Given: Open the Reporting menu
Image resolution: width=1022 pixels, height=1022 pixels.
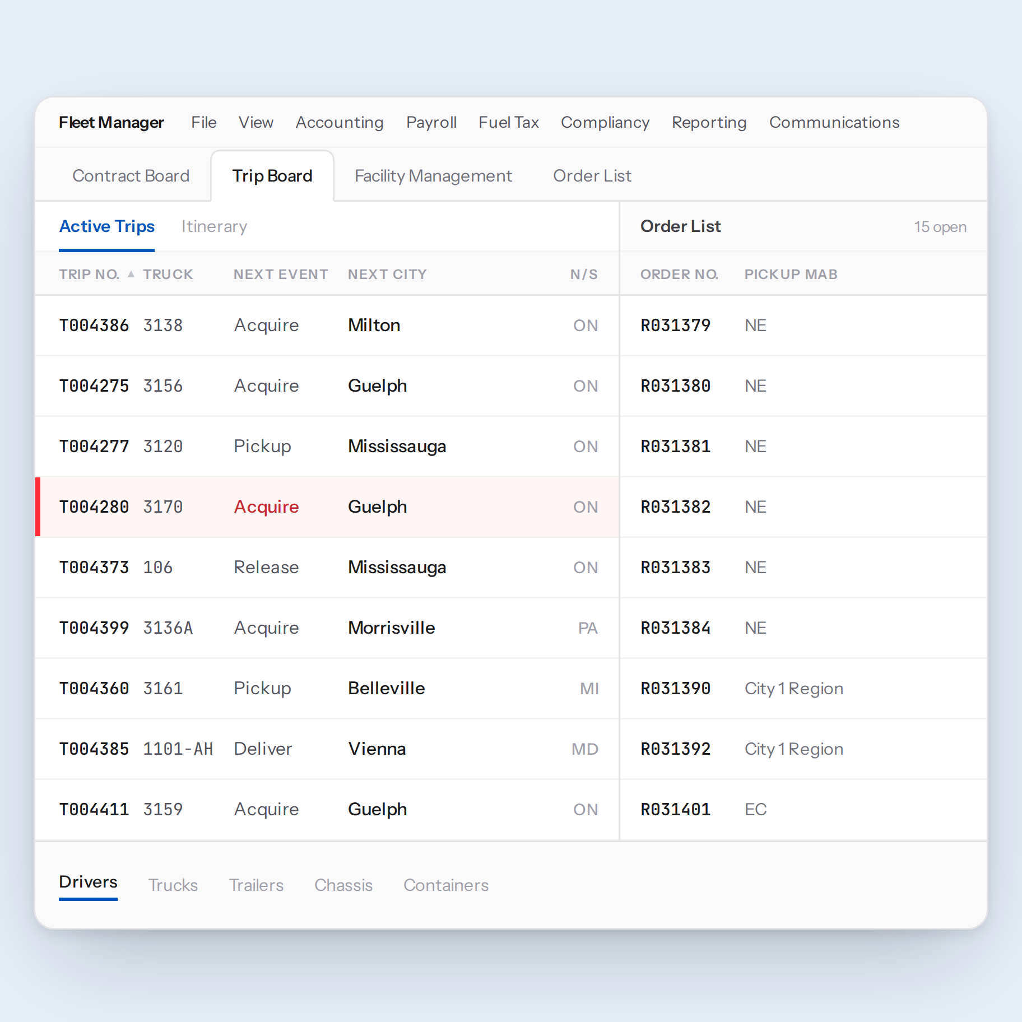Looking at the screenshot, I should [x=709, y=122].
